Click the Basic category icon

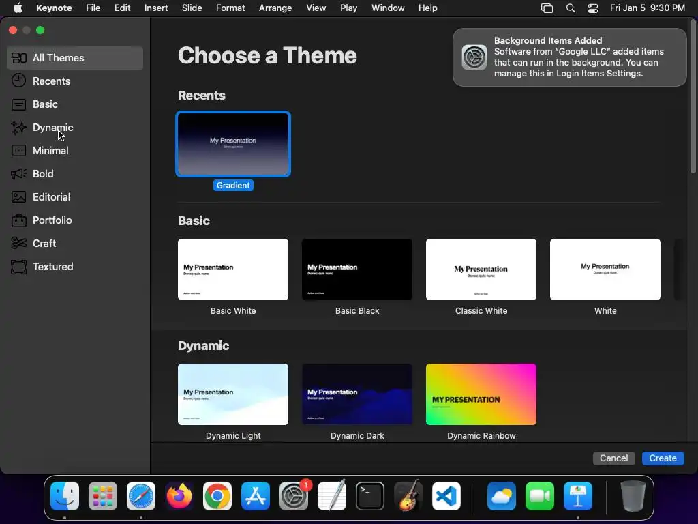[18, 104]
